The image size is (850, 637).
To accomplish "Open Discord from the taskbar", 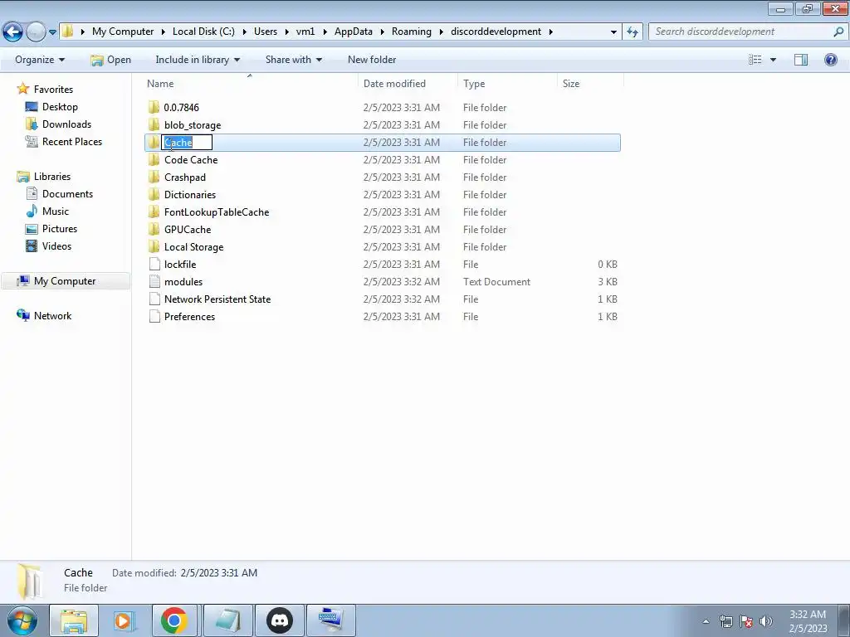I will pyautogui.click(x=280, y=620).
